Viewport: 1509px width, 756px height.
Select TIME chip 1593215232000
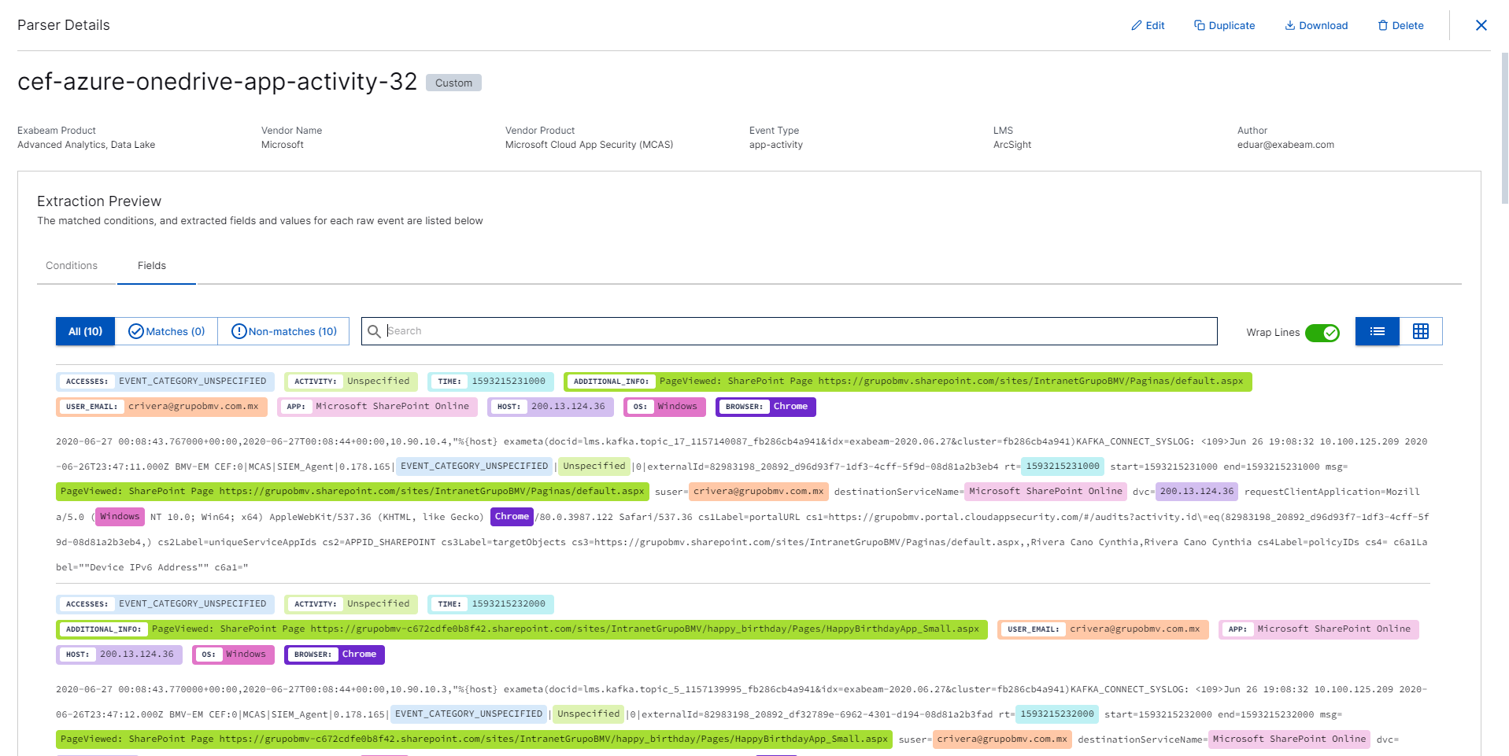(490, 604)
